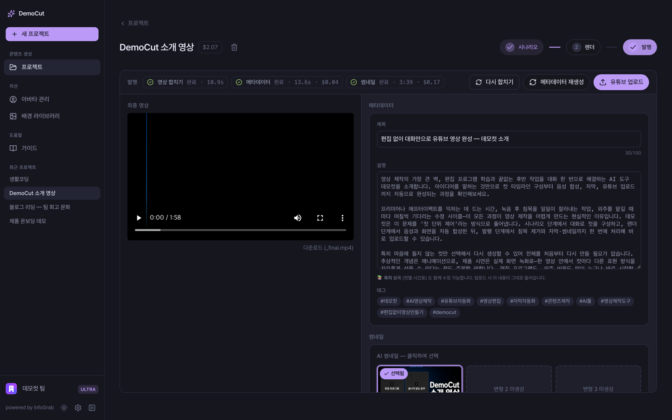Mute the video volume
Image resolution: width=672 pixels, height=420 pixels.
click(x=297, y=218)
